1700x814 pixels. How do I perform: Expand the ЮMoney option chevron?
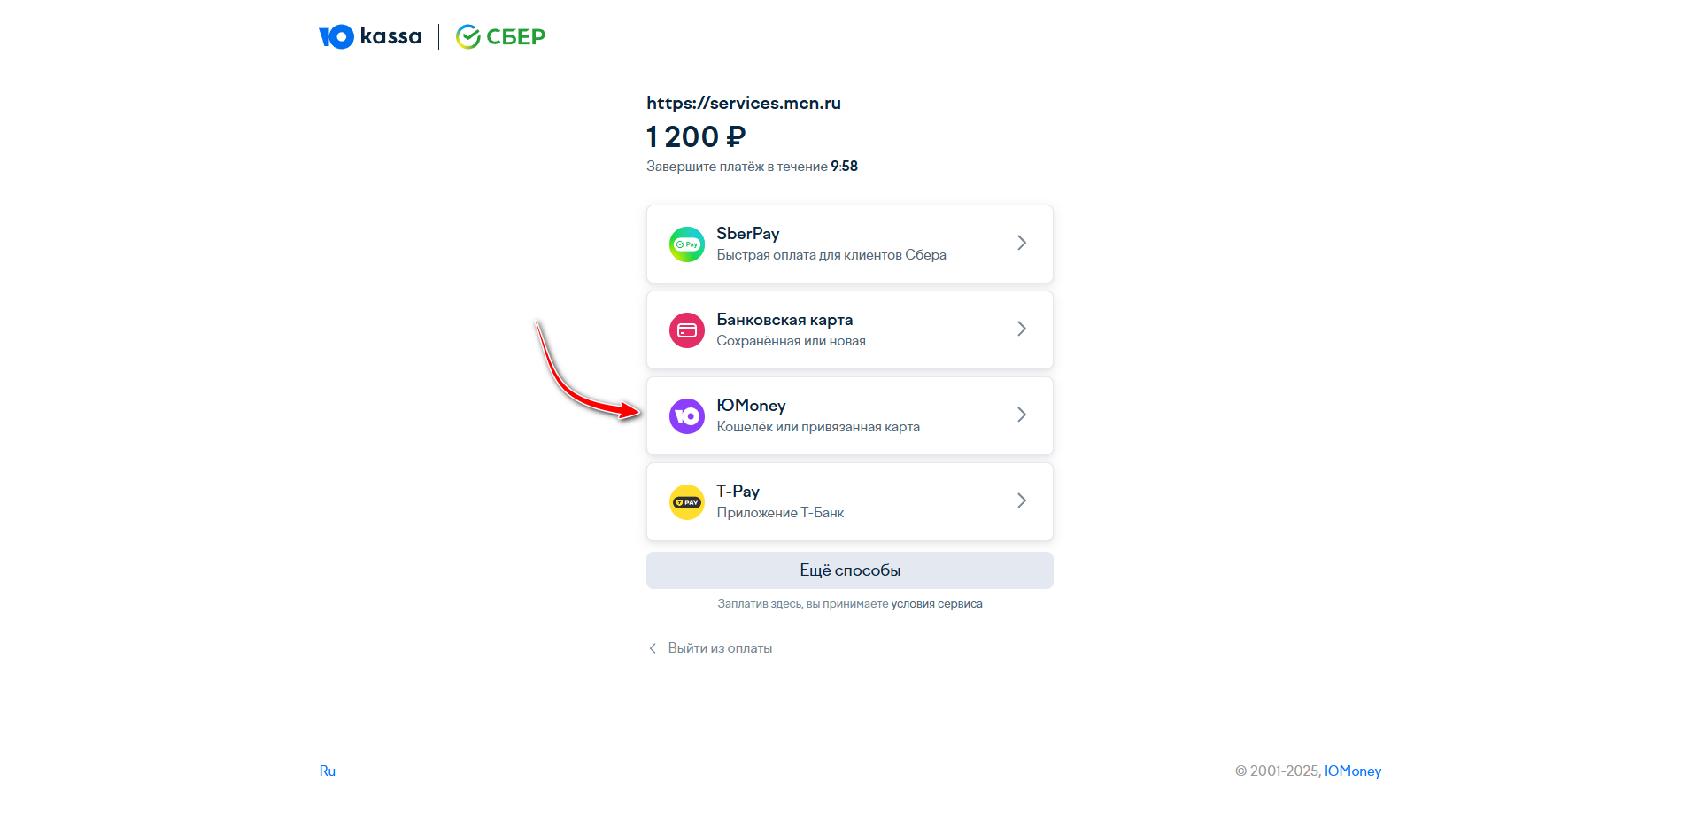[x=1022, y=415]
